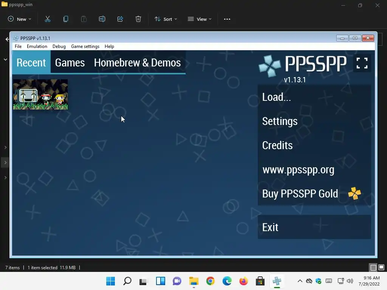Screen dimensions: 387x290
Task: Click Buy PPSSPP Gold
Action: pos(314,194)
